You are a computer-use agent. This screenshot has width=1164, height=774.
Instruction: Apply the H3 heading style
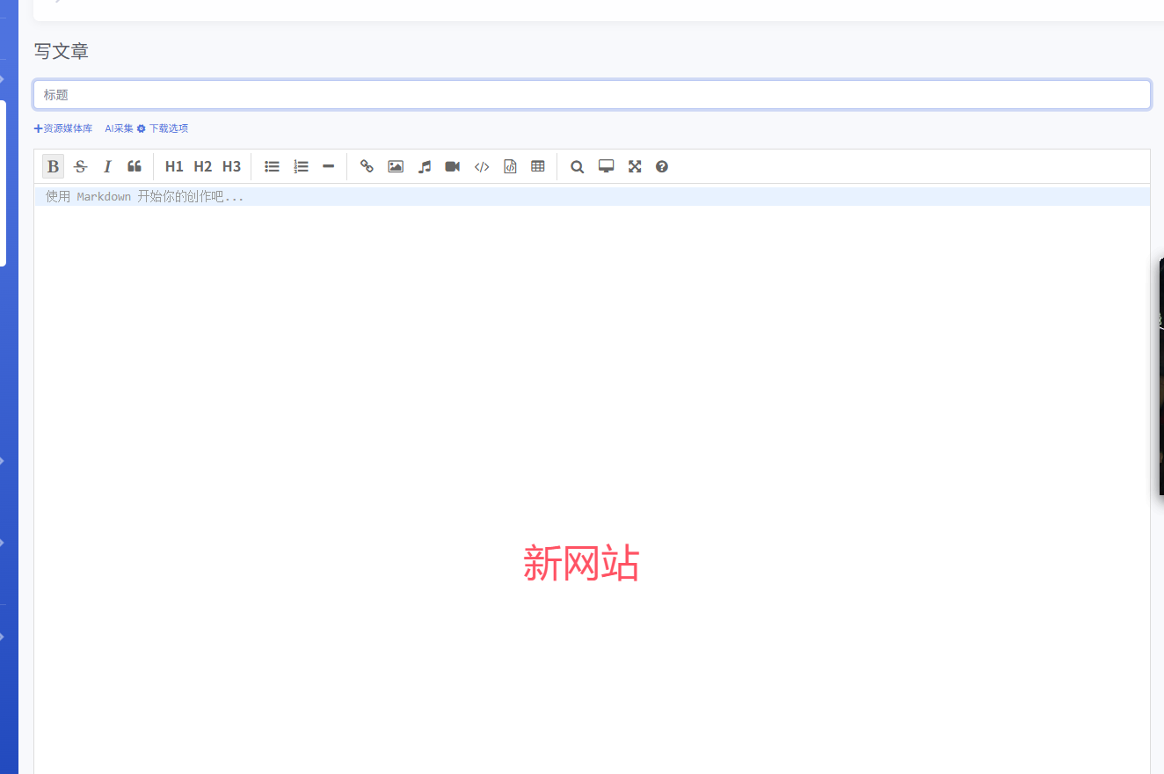(231, 166)
